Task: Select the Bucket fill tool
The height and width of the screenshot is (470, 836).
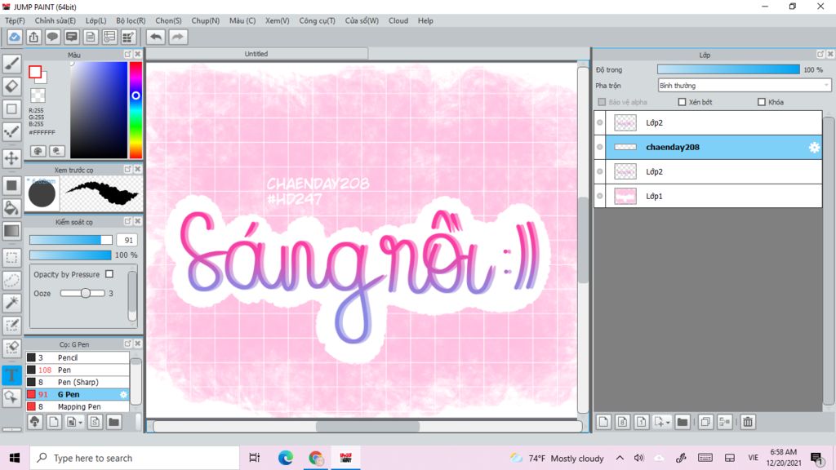Action: pyautogui.click(x=11, y=208)
